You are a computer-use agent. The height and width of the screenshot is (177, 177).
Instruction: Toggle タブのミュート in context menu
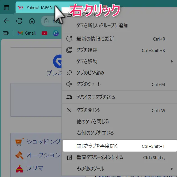88,84
